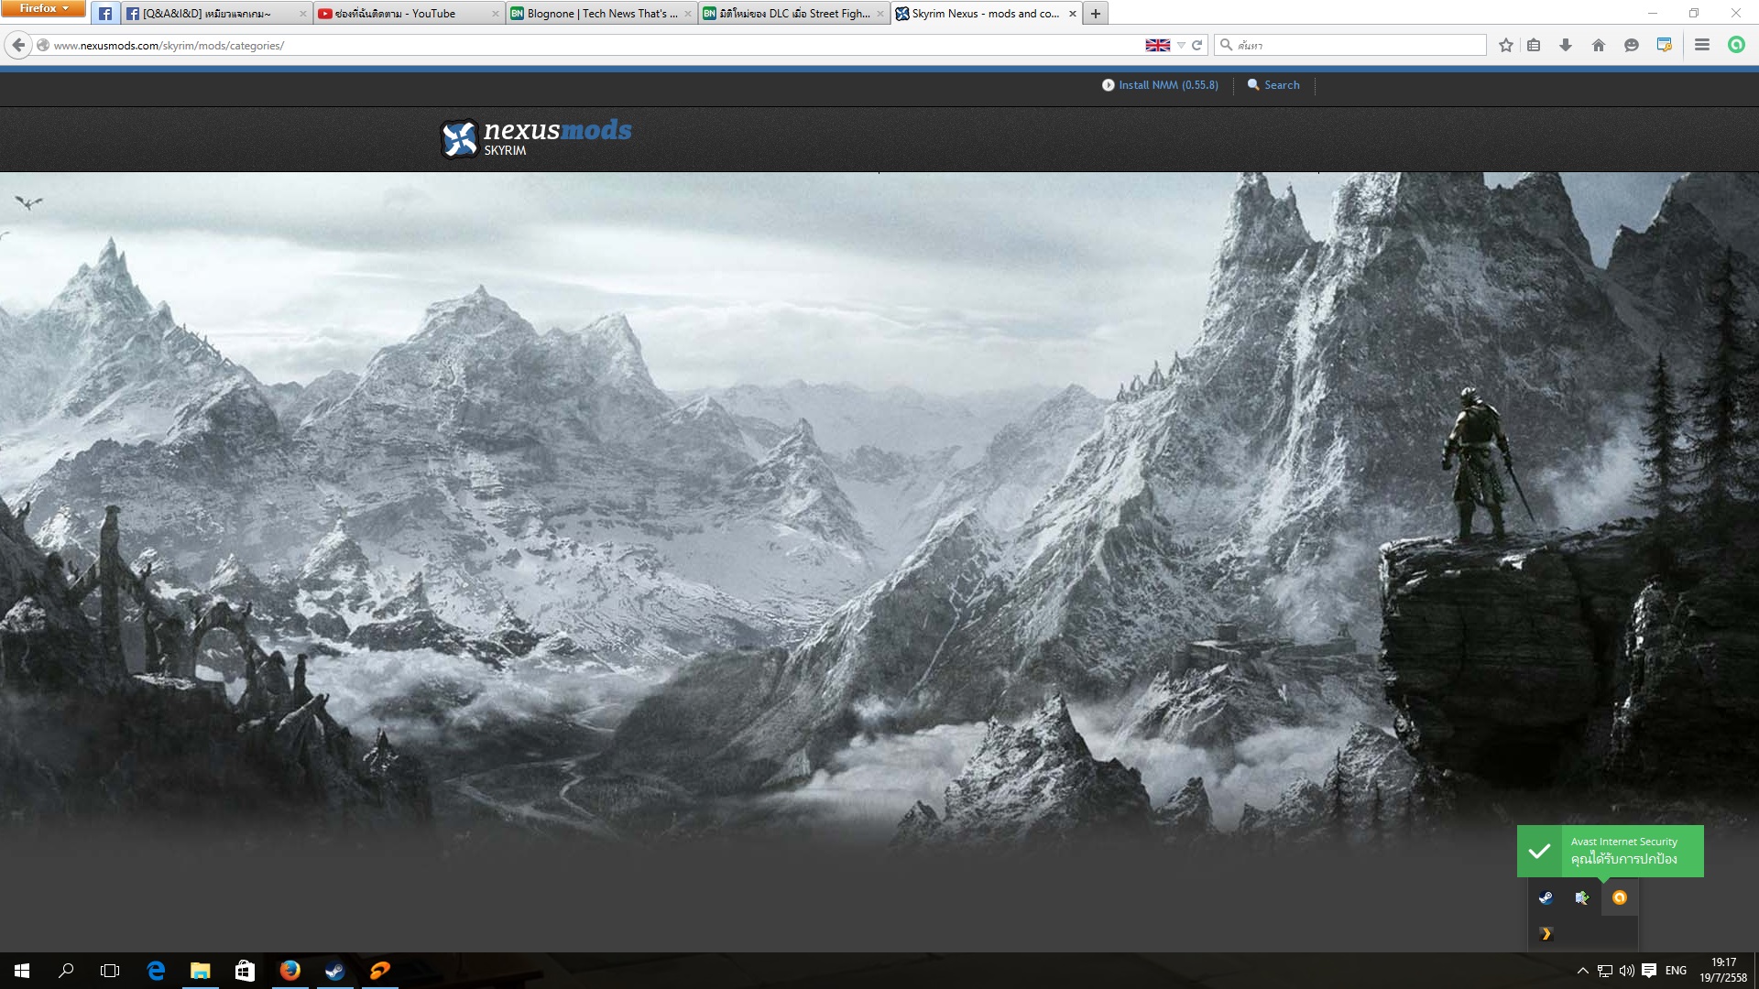Screen dimensions: 1759x989
Task: Open the Action Center notifications icon
Action: [1649, 971]
